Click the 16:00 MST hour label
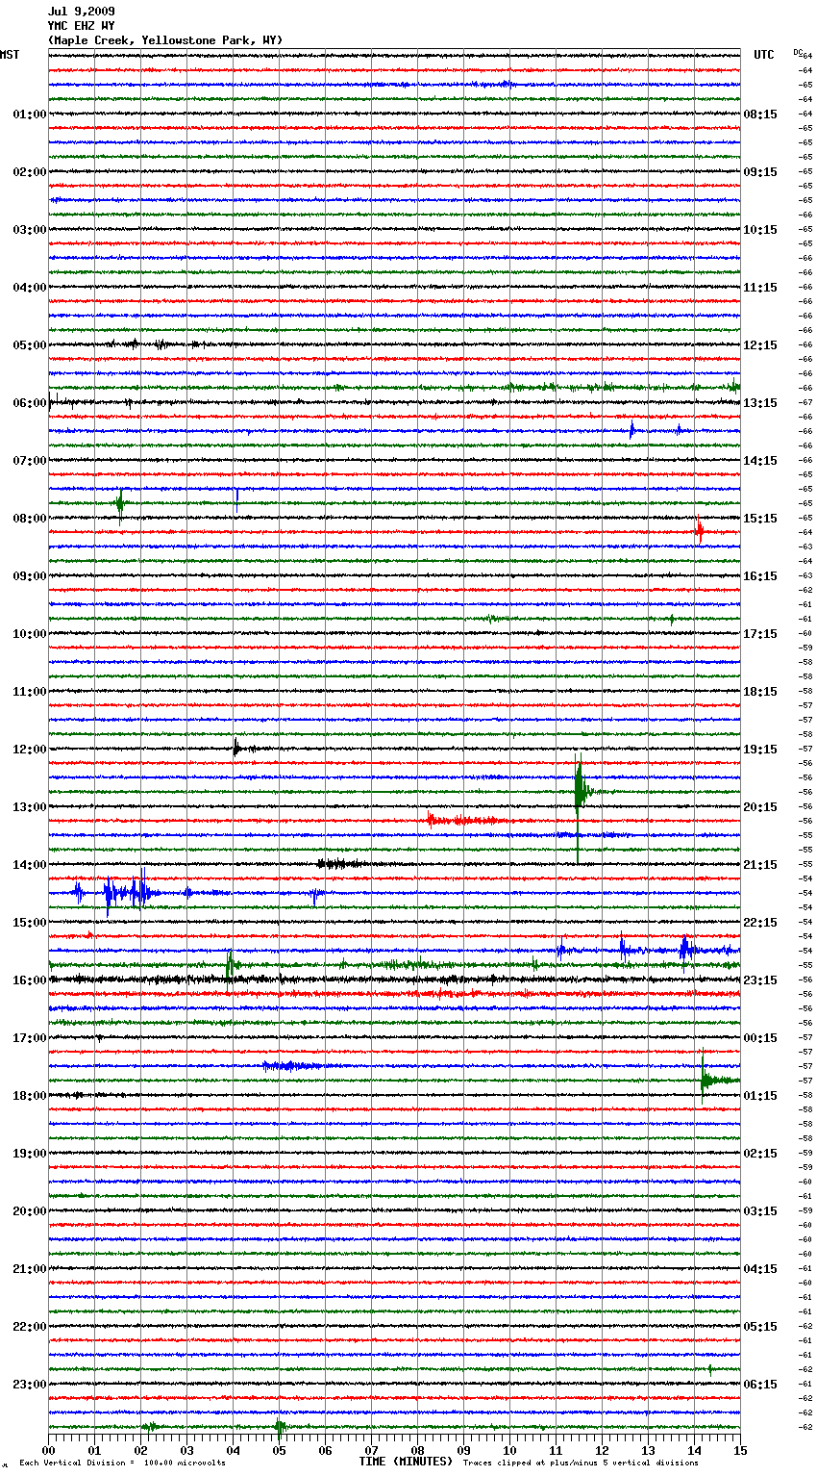The height and width of the screenshot is (1476, 817). point(30,980)
